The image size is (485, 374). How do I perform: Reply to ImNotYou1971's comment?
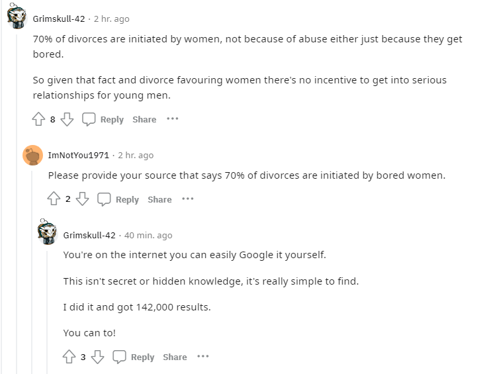coord(127,199)
